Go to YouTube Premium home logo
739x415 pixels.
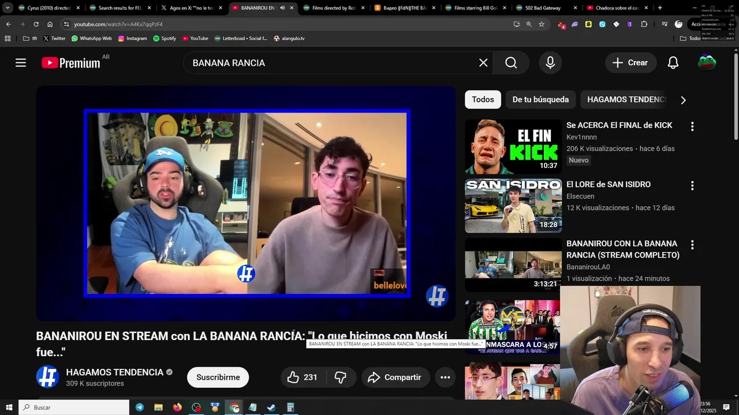(71, 63)
